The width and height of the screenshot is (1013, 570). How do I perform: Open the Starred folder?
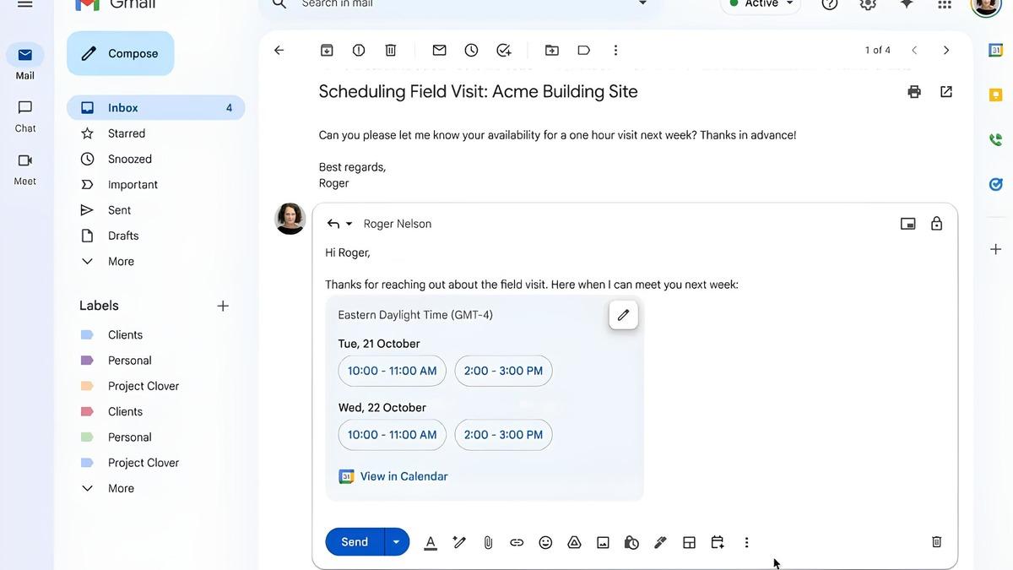click(127, 133)
